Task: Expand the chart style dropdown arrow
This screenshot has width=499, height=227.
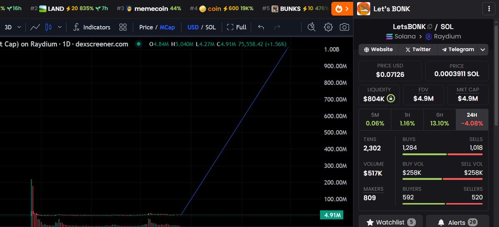Action: [x=60, y=27]
